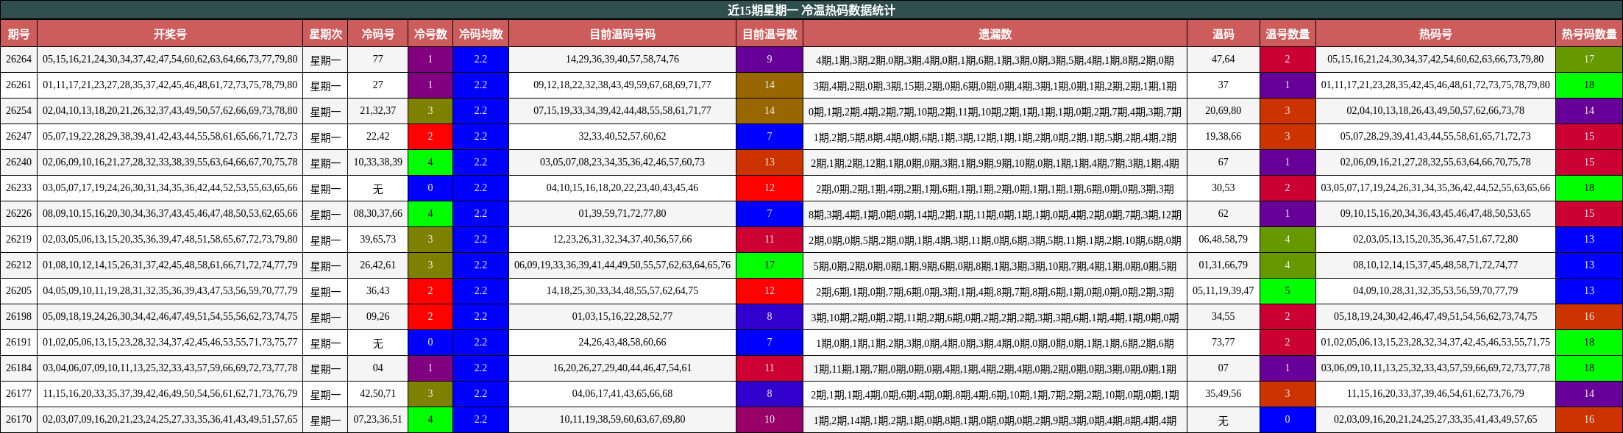
Task: Click the 星期次 column header
Action: tap(325, 34)
